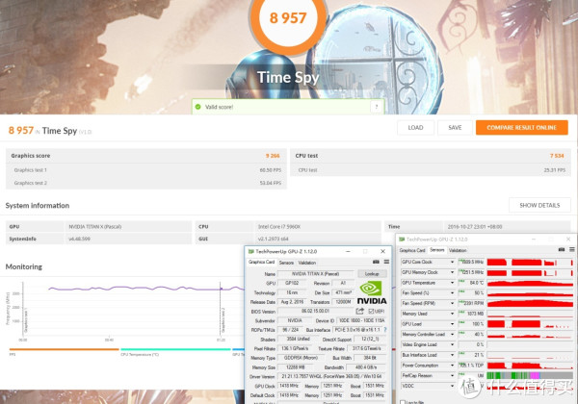Click the SystemInfo version value v4.48.599

tap(79, 239)
